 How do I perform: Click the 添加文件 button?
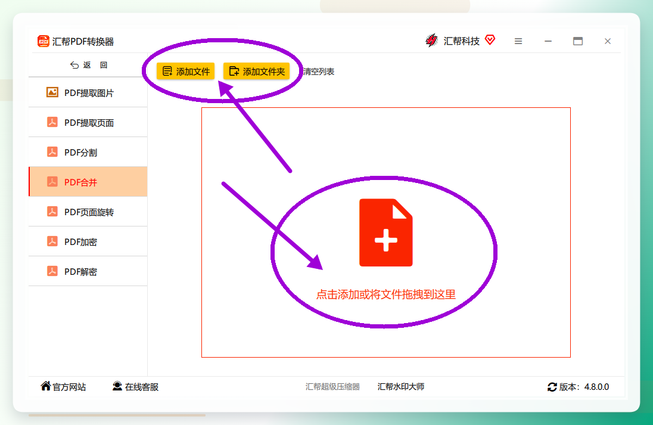click(186, 72)
